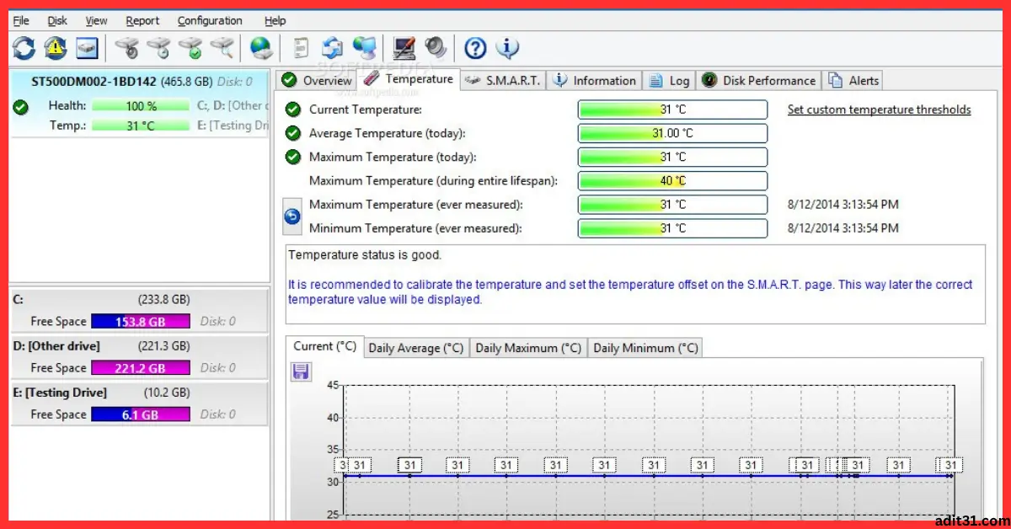Click the timestamp beside Maximum Temperature (ever measured)
The image size is (1011, 529).
point(842,204)
